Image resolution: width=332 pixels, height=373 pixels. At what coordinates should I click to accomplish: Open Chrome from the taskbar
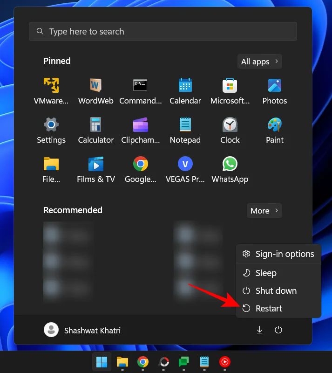coord(143,362)
